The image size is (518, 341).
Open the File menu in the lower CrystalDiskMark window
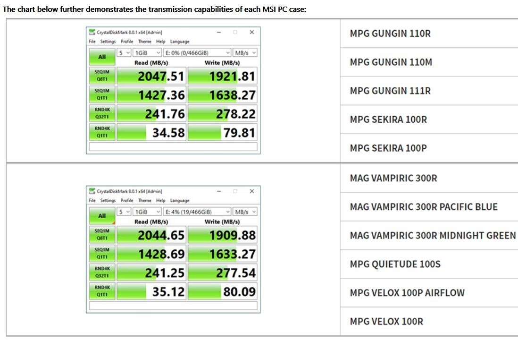coord(92,200)
